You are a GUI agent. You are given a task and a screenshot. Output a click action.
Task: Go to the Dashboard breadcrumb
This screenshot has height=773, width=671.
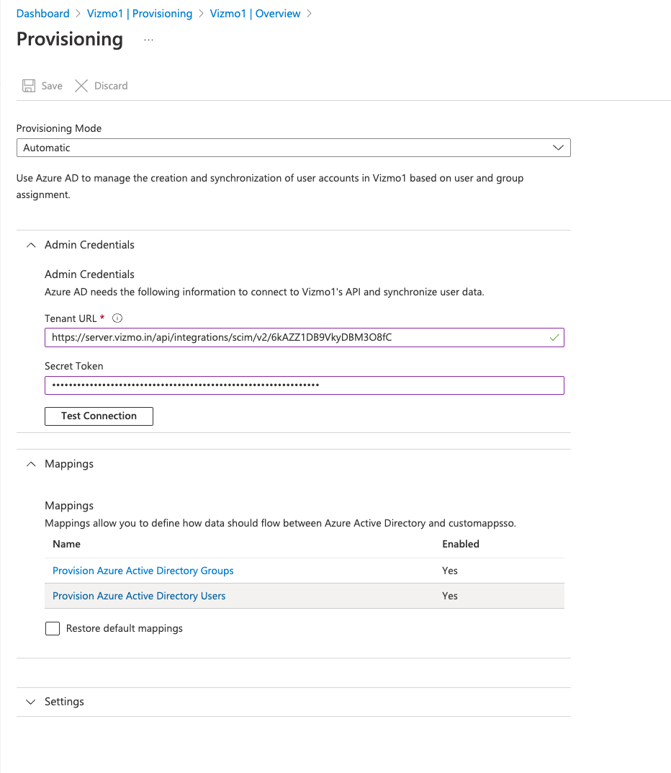point(42,13)
